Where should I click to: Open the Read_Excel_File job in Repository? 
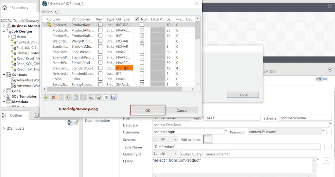coord(28,58)
